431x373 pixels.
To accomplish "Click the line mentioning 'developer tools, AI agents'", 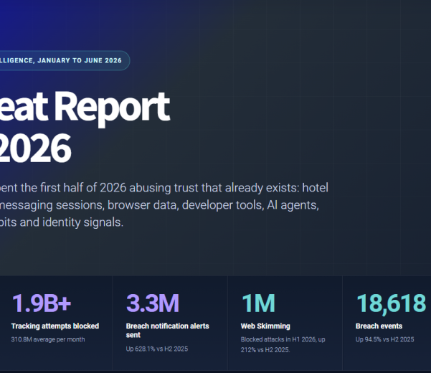I will click(x=159, y=205).
